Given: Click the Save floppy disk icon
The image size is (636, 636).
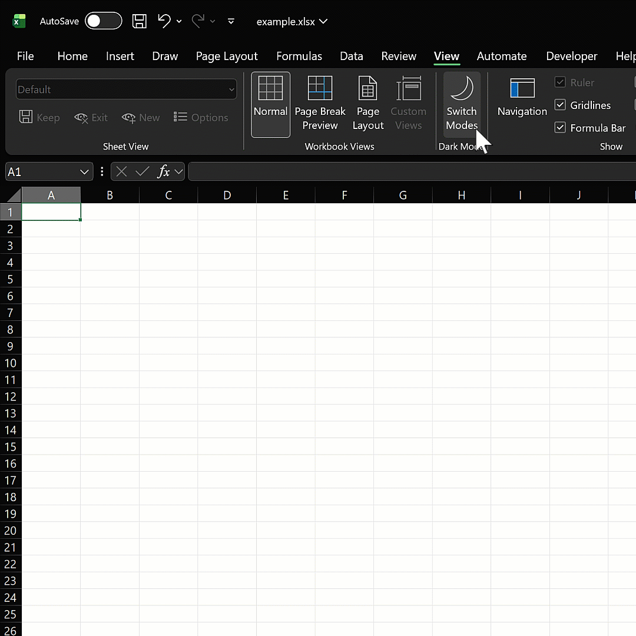Looking at the screenshot, I should [140, 21].
